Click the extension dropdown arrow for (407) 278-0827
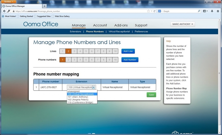 click(x=94, y=87)
